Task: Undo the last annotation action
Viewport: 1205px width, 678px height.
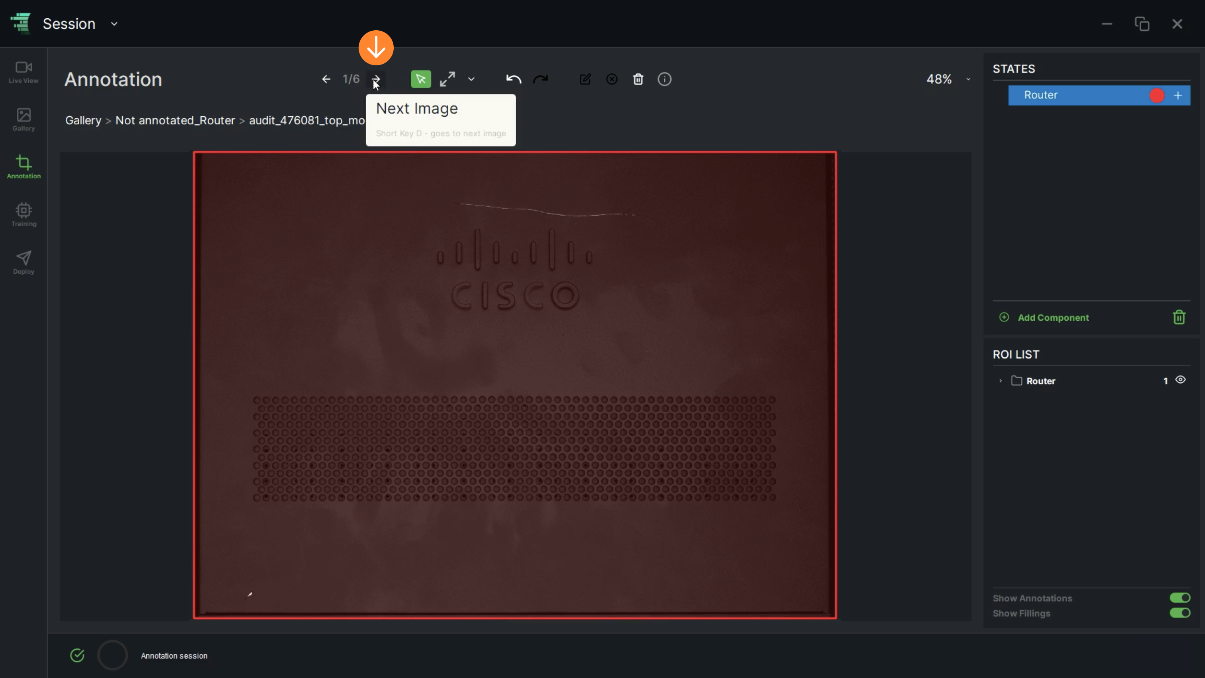Action: (514, 80)
